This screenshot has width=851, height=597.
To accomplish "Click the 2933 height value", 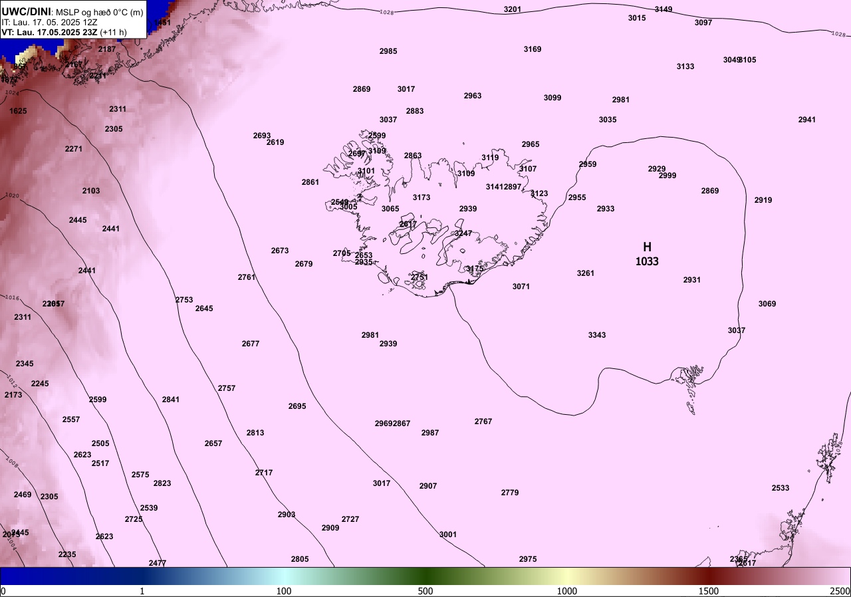I will 606,209.
